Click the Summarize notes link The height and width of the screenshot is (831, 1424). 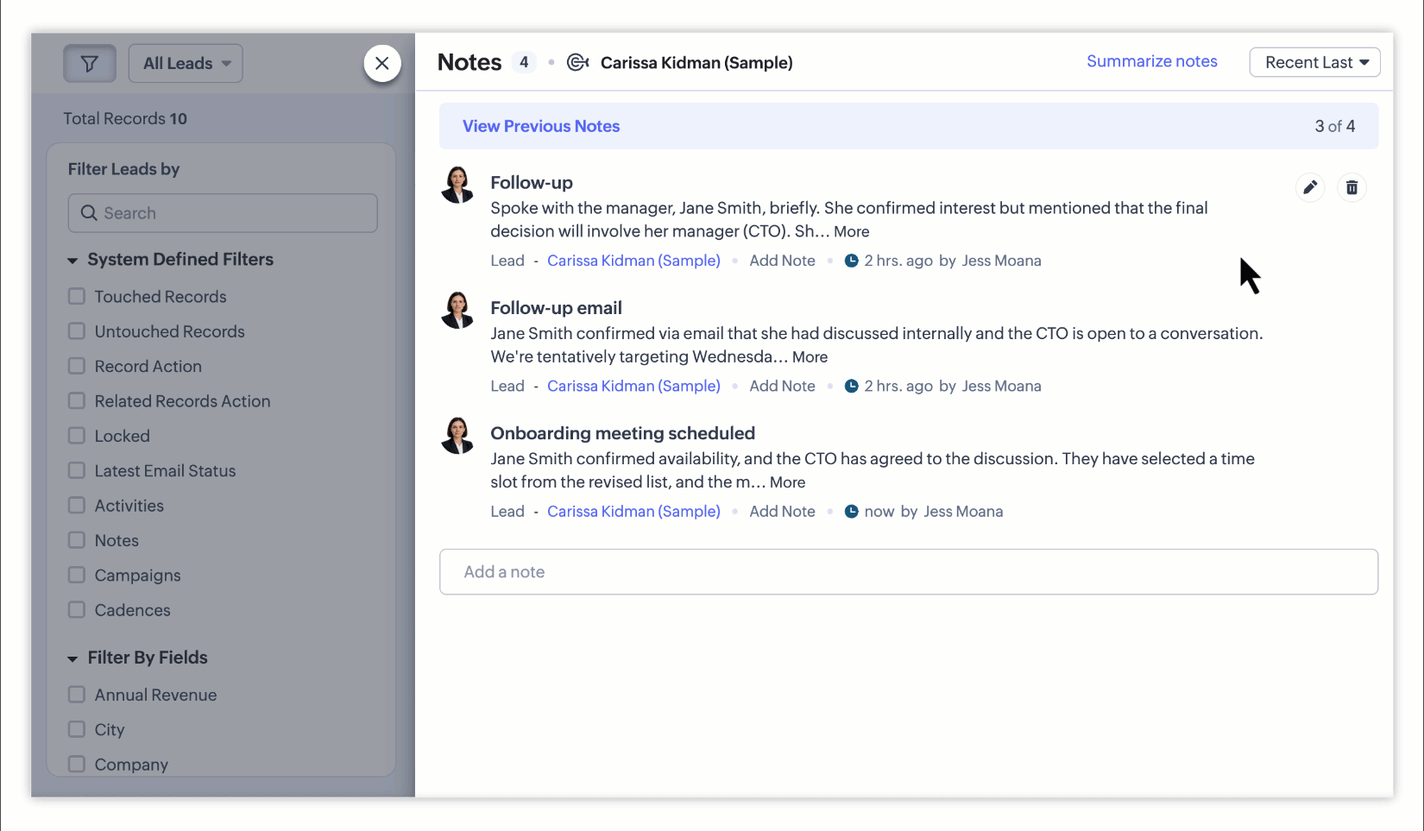[1151, 61]
